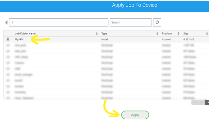209x121 pixels.
Task: Focus the Search box
Action: tap(131, 23)
